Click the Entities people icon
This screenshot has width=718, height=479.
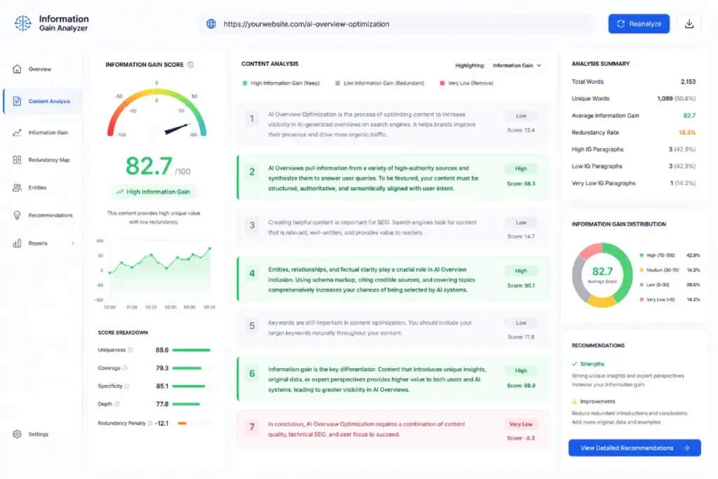tap(17, 187)
